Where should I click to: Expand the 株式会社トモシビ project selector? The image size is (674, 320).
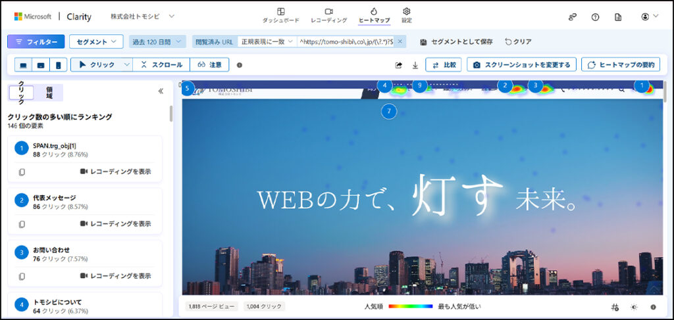tap(142, 16)
